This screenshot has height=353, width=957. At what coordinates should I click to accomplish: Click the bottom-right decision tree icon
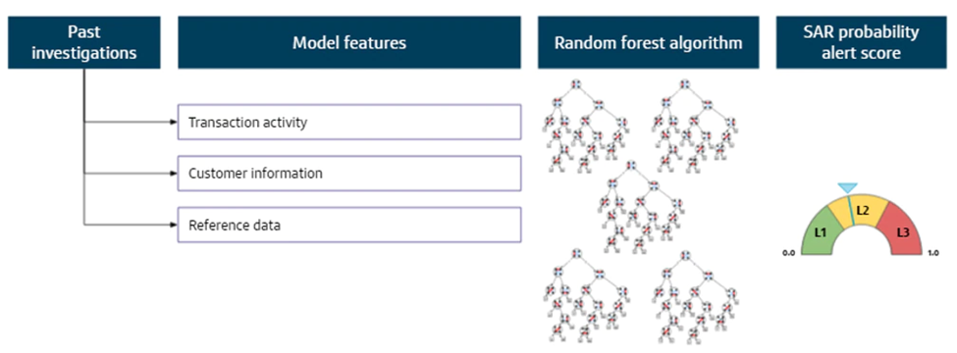694,296
